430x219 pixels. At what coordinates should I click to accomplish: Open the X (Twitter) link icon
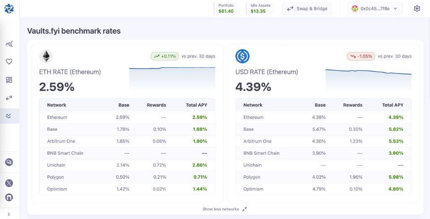(x=9, y=183)
